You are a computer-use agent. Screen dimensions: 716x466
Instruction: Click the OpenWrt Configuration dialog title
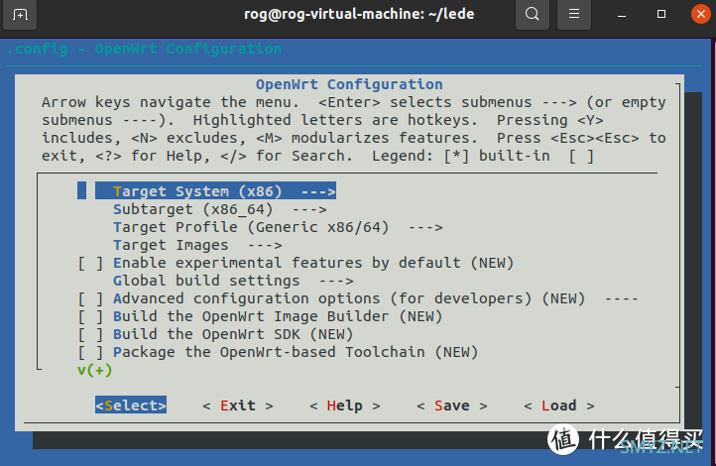coord(349,84)
